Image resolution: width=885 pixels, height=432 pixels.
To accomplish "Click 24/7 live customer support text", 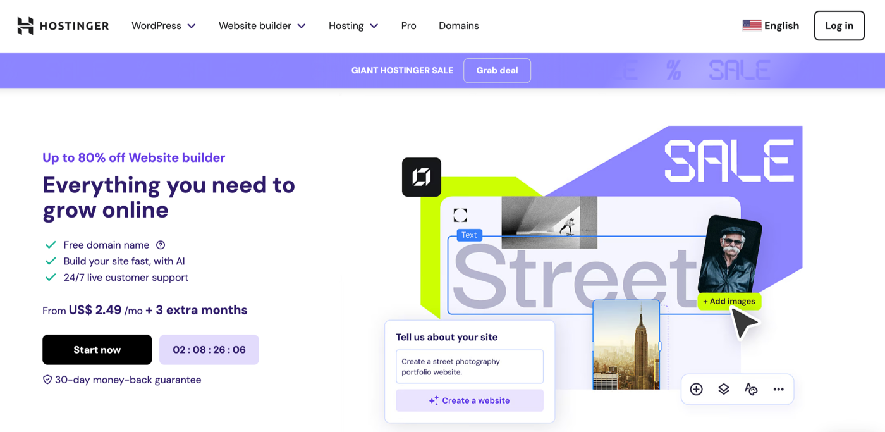I will pos(126,278).
